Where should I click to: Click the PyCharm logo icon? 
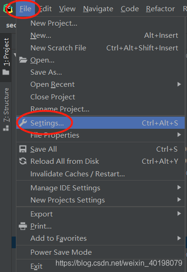tap(8, 9)
